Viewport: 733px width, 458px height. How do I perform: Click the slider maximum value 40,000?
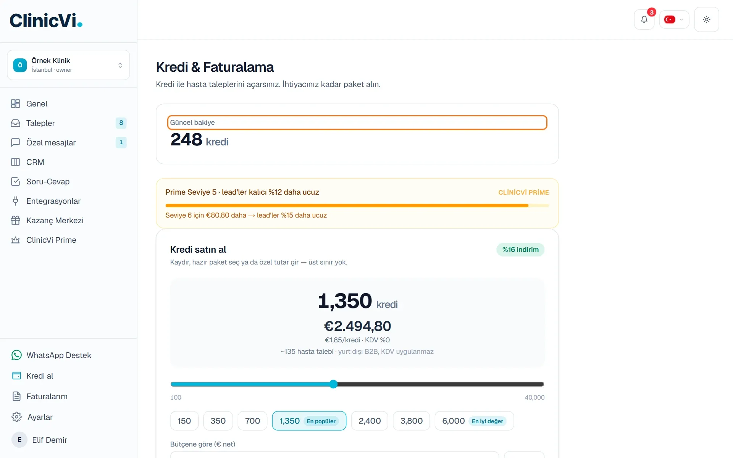tap(534, 397)
